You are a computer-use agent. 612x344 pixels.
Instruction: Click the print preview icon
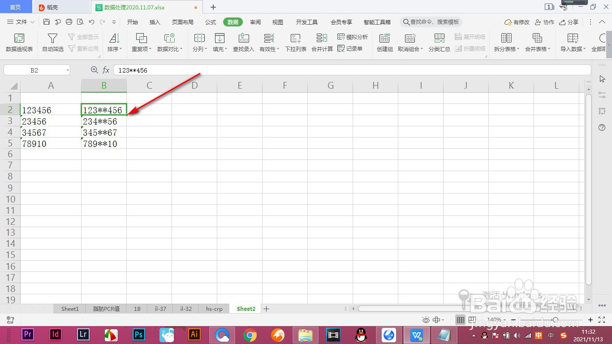[x=80, y=22]
